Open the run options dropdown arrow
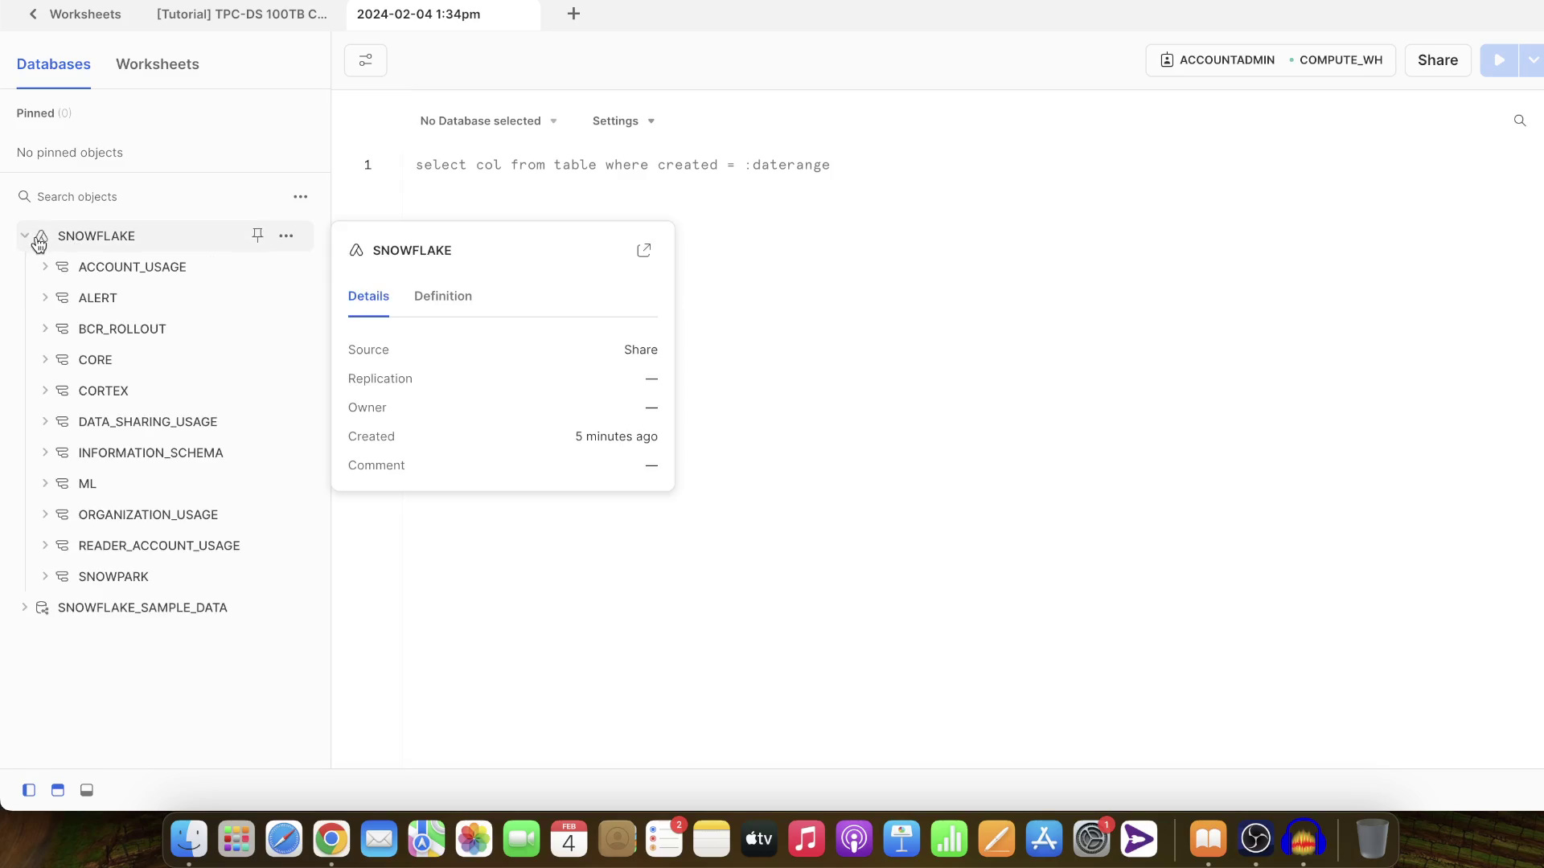The height and width of the screenshot is (868, 1544). pos(1532,60)
